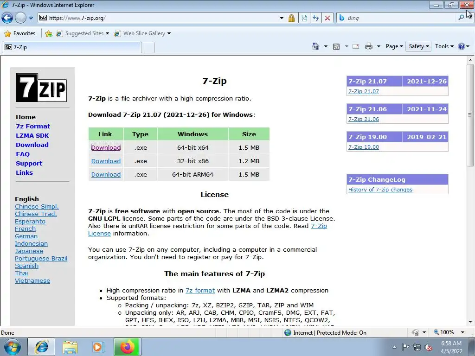Viewport: 475px width, 356px height.
Task: Click the RSS Feeds icon
Action: pos(336,46)
